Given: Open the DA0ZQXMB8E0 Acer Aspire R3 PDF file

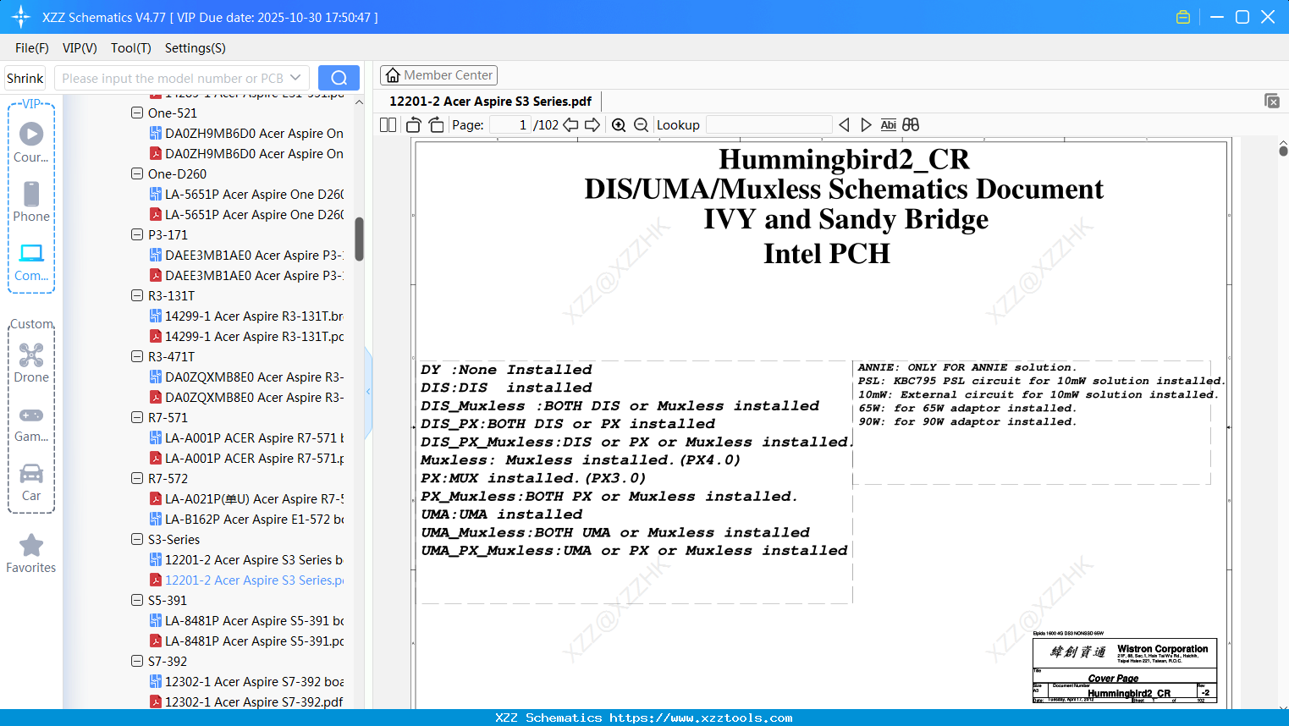Looking at the screenshot, I should tap(247, 397).
